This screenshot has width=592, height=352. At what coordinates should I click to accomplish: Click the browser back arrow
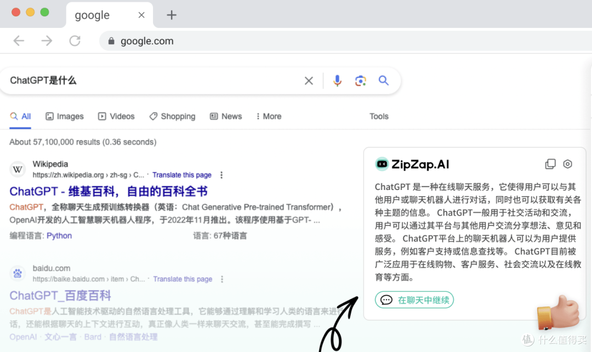click(19, 41)
